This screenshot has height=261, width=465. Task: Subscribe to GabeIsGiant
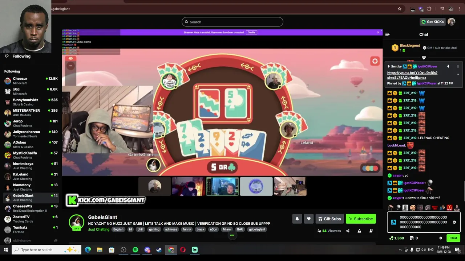[361, 219]
